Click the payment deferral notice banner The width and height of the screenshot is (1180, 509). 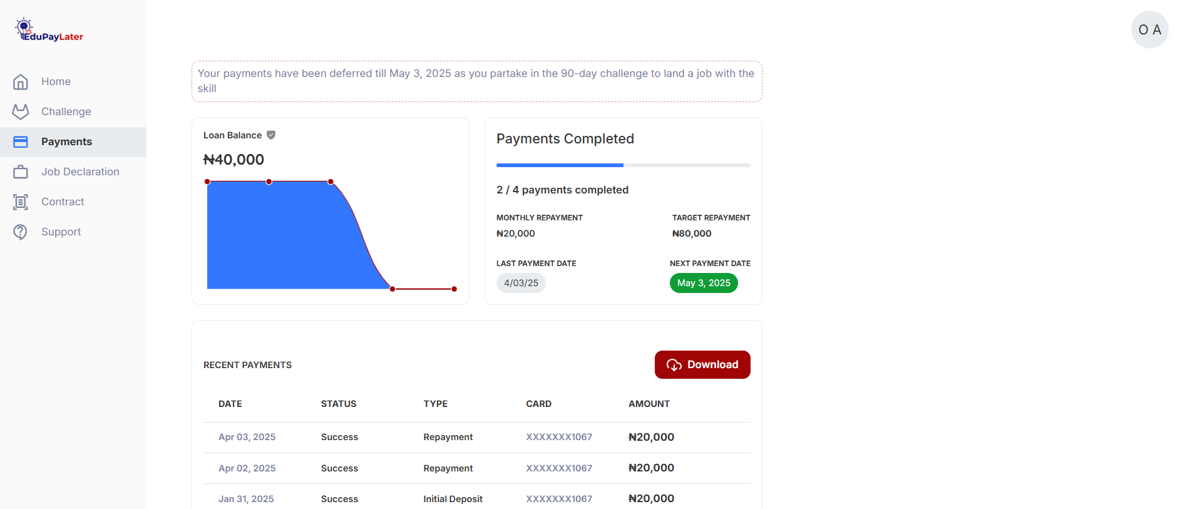click(477, 81)
